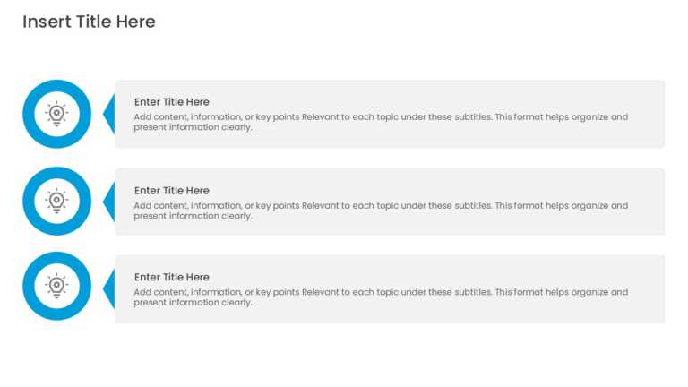Click the top lightbulb icon

(56, 114)
